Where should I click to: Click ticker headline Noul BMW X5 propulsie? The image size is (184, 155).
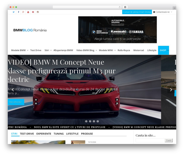pos(70,127)
